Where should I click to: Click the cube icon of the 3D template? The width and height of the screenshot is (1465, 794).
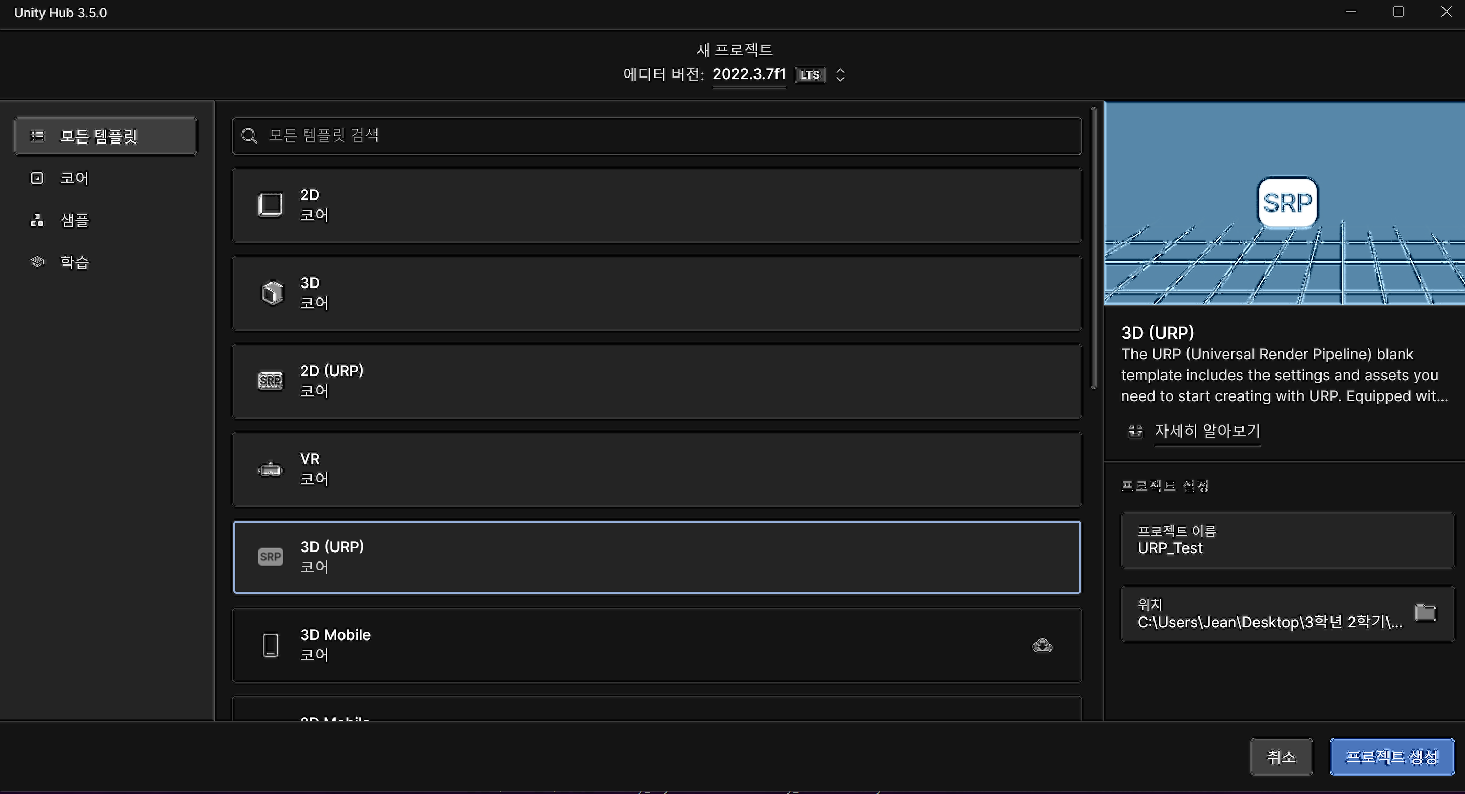point(272,293)
